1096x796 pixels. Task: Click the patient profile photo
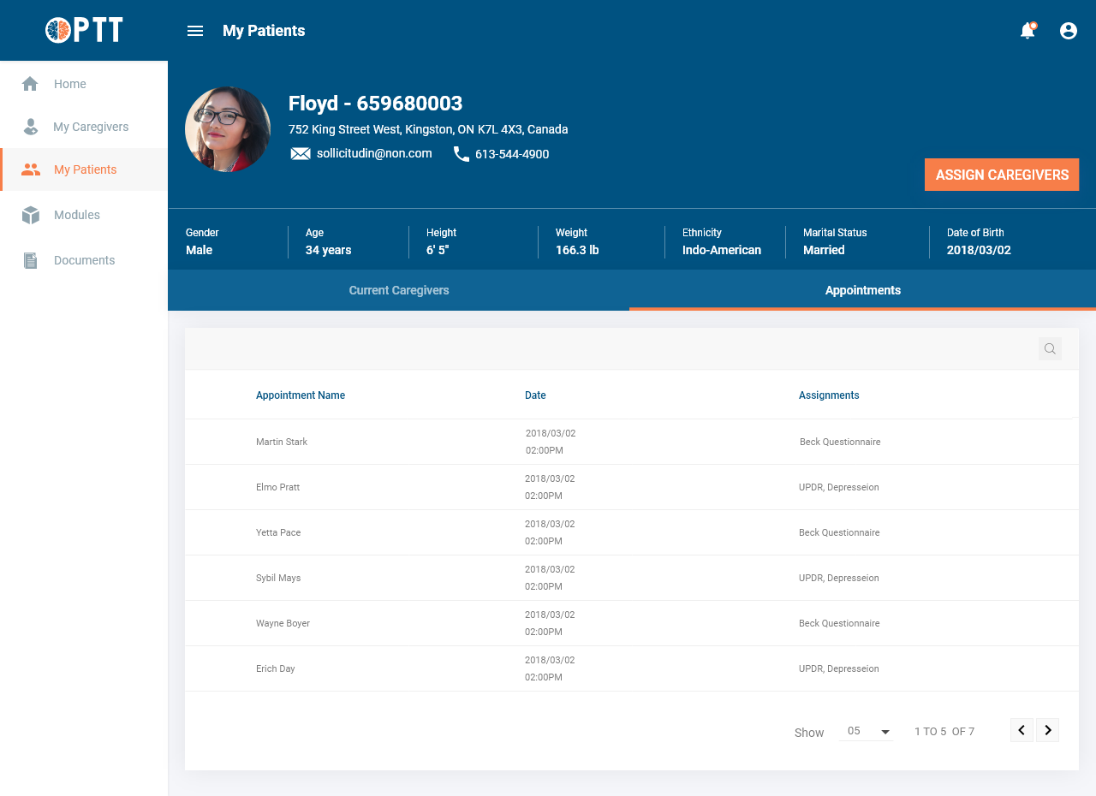click(x=228, y=129)
